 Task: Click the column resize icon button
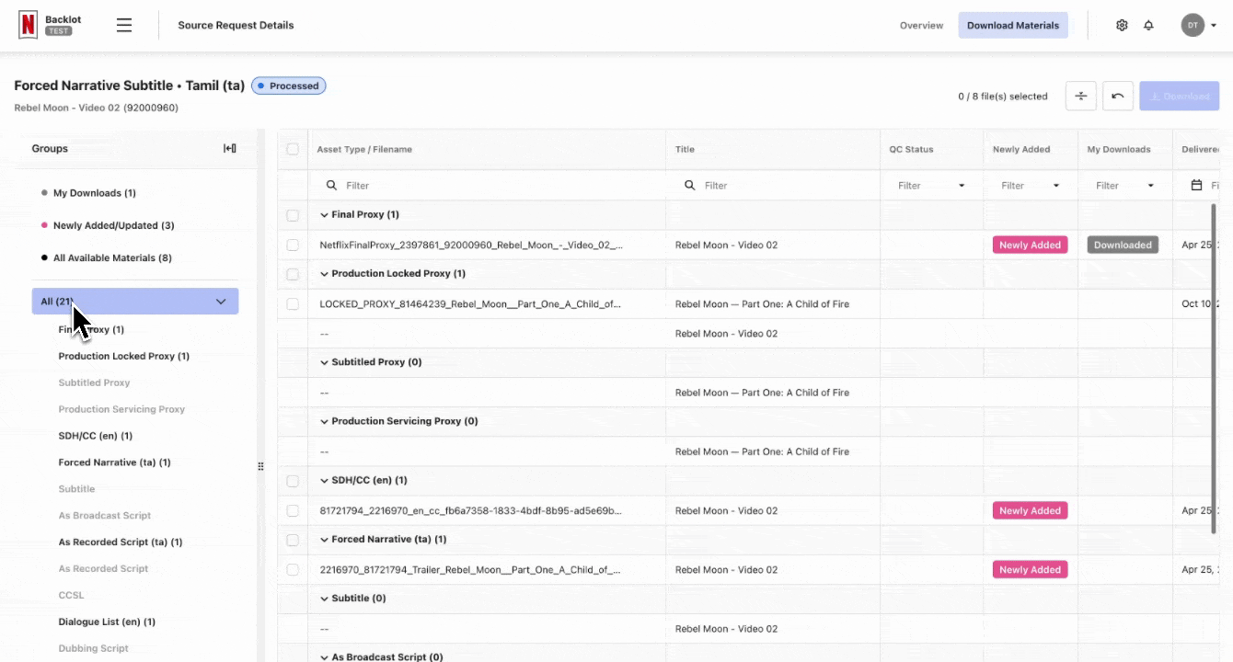(1081, 96)
